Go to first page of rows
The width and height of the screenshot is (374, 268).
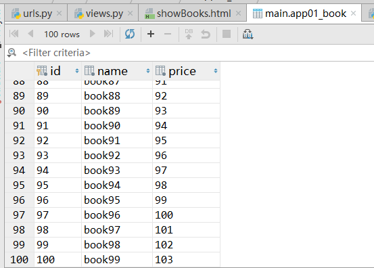[14, 34]
